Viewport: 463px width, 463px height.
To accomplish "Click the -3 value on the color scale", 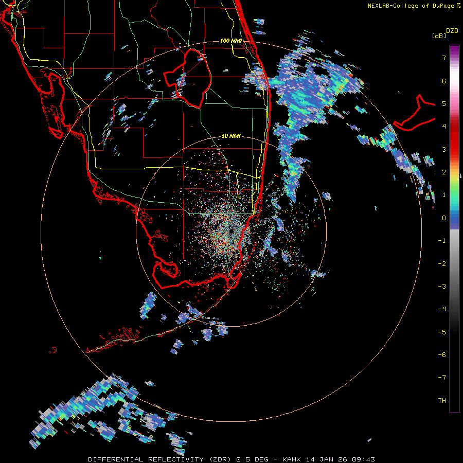I will point(442,287).
